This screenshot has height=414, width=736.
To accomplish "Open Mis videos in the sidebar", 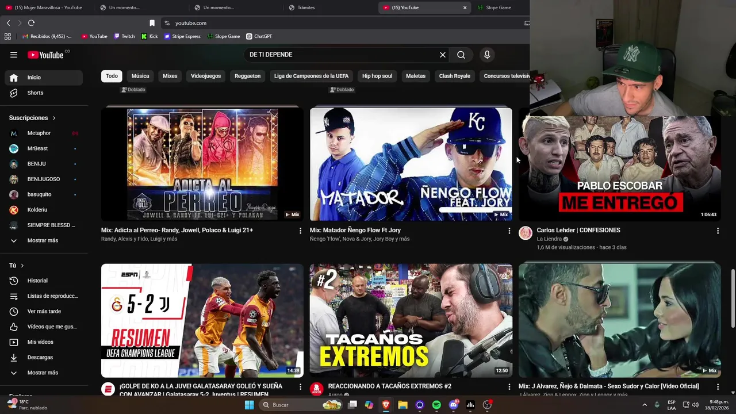I will pyautogui.click(x=44, y=342).
